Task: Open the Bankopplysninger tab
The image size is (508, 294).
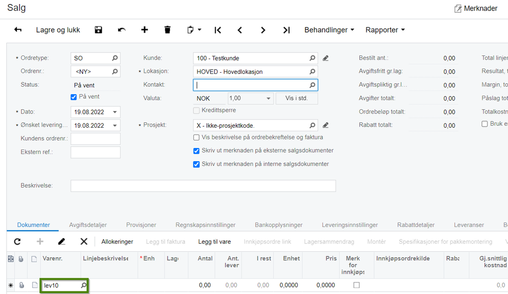Action: pos(278,225)
